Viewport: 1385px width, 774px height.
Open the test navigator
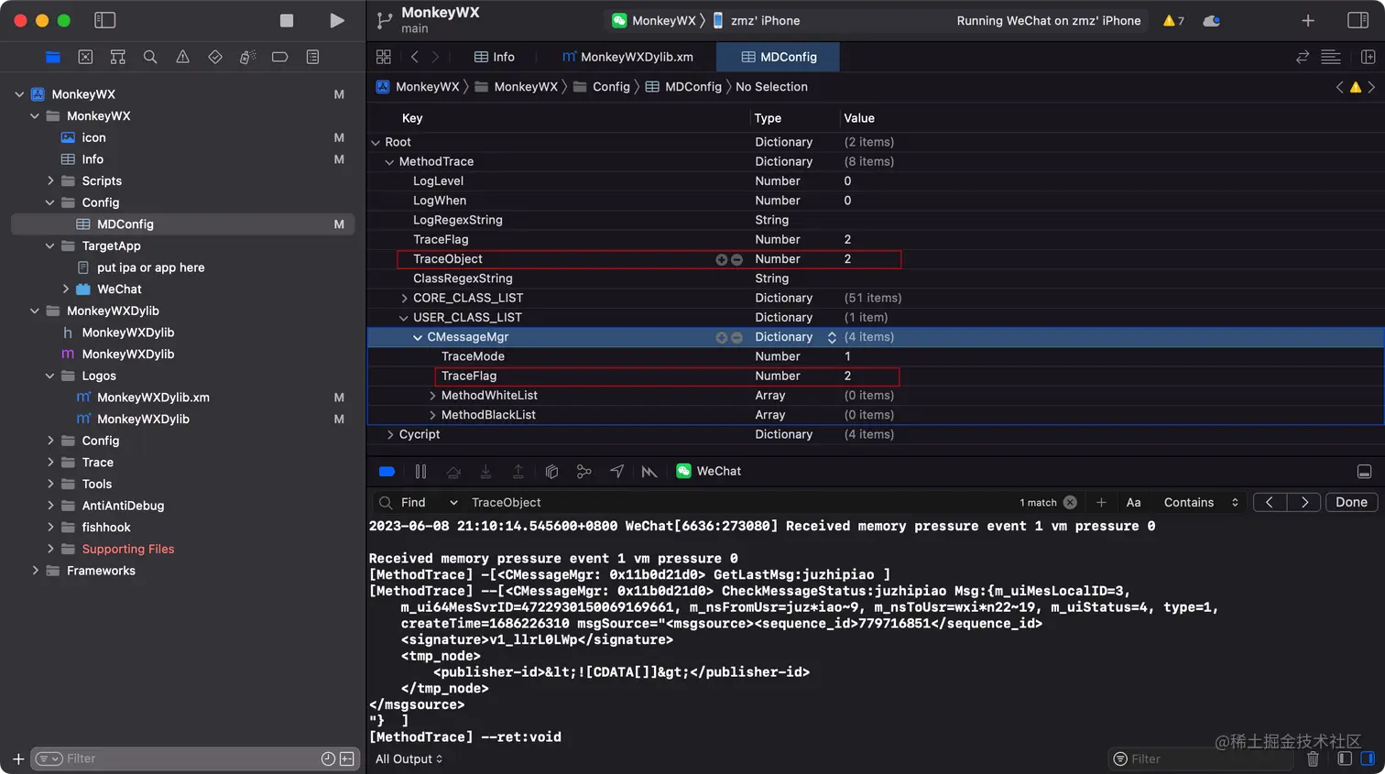(x=215, y=57)
